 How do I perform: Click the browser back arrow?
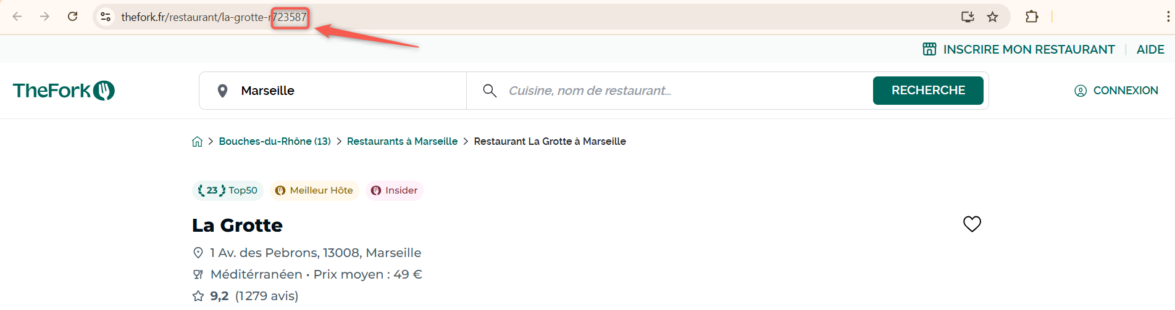(x=17, y=17)
